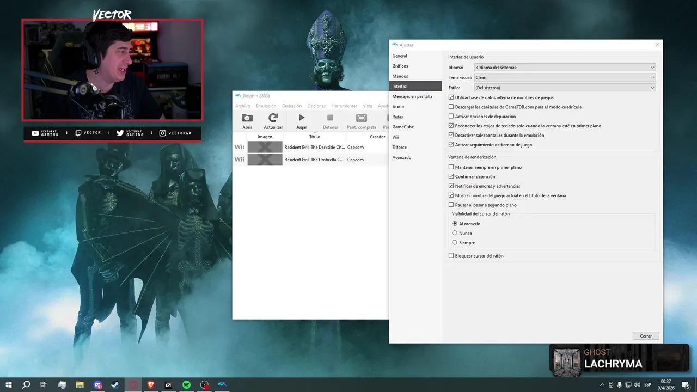
Task: Enable Mantener siempre en primer plano
Action: click(451, 167)
